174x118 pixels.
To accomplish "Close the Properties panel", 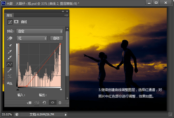I will pyautogui.click(x=67, y=11).
